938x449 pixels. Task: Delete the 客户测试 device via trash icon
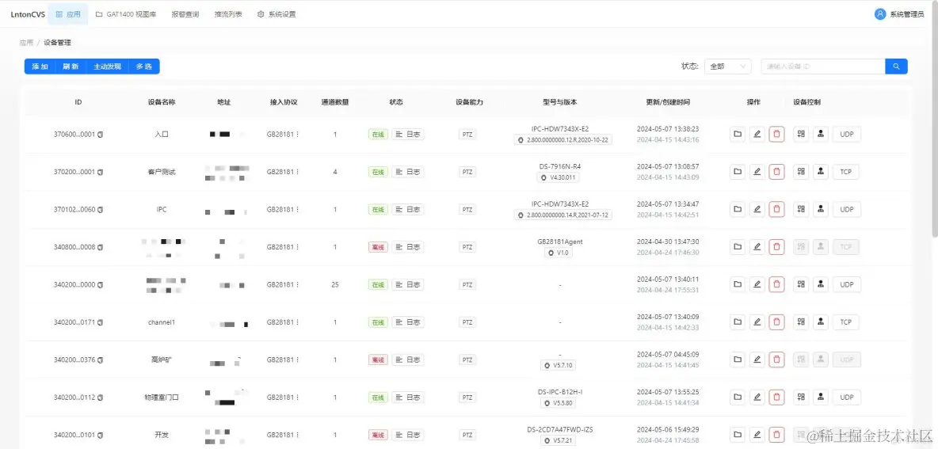point(776,172)
